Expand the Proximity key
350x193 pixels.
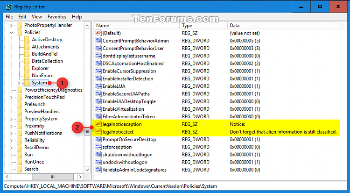pyautogui.click(x=11, y=126)
